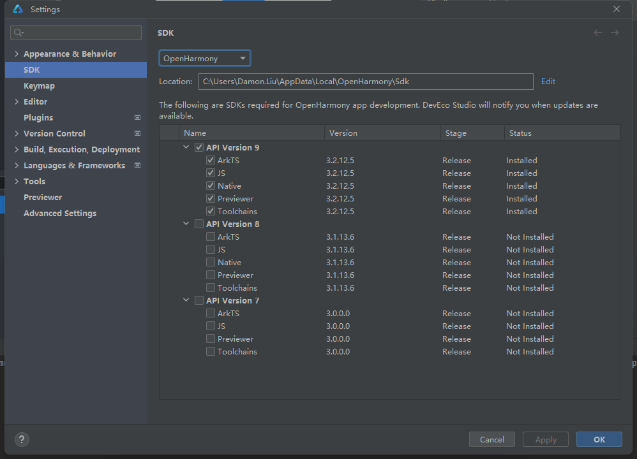Click the Edit location link

click(x=548, y=82)
